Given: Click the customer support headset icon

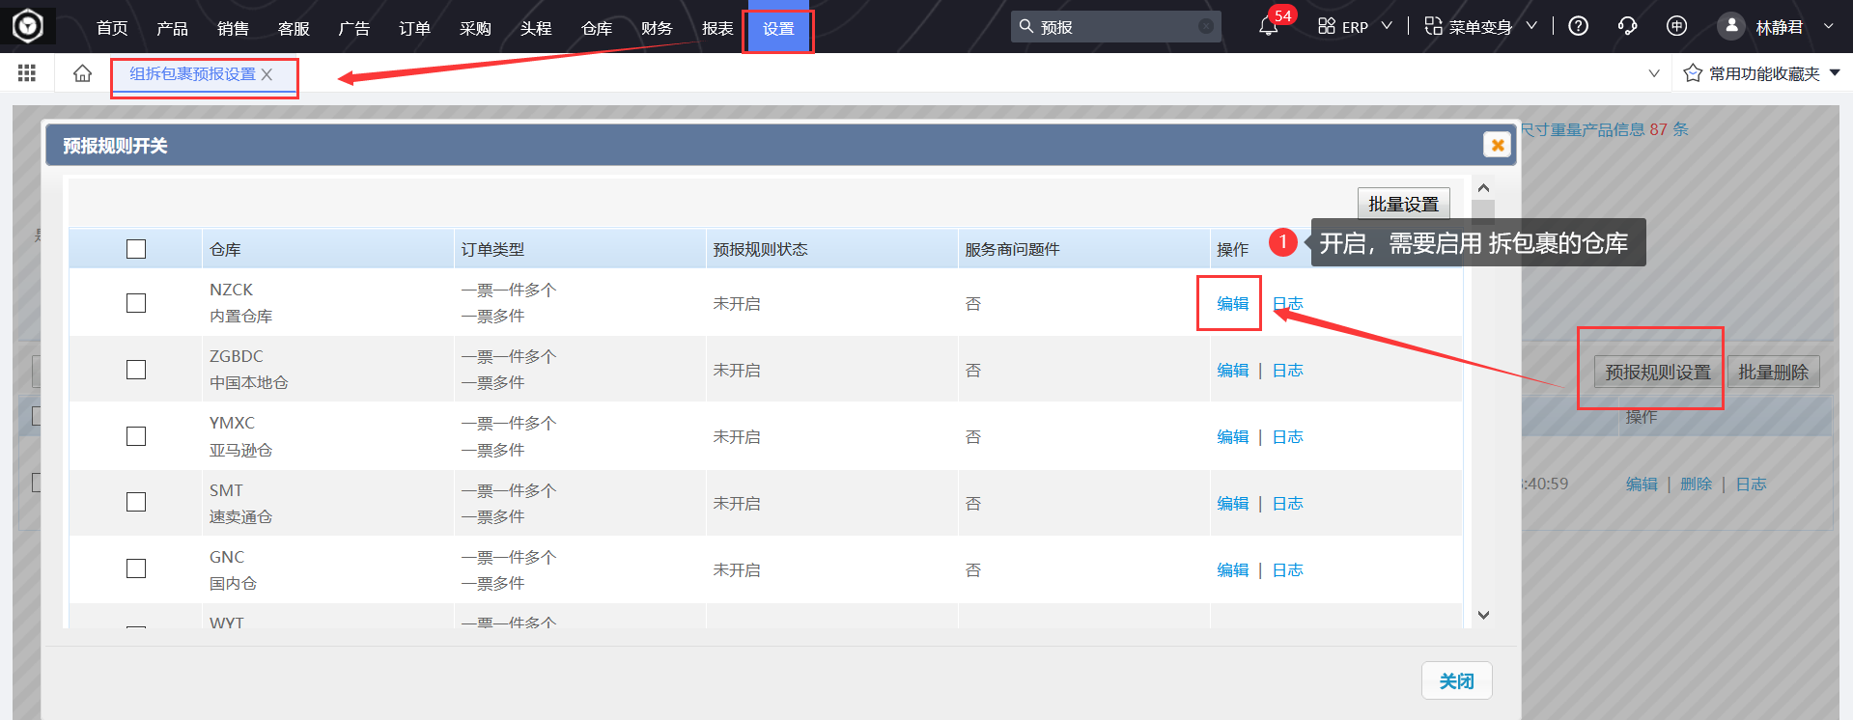Looking at the screenshot, I should pyautogui.click(x=1627, y=26).
